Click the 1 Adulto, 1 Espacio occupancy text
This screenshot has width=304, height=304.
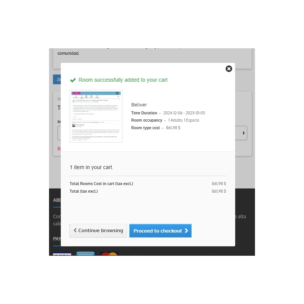point(184,120)
